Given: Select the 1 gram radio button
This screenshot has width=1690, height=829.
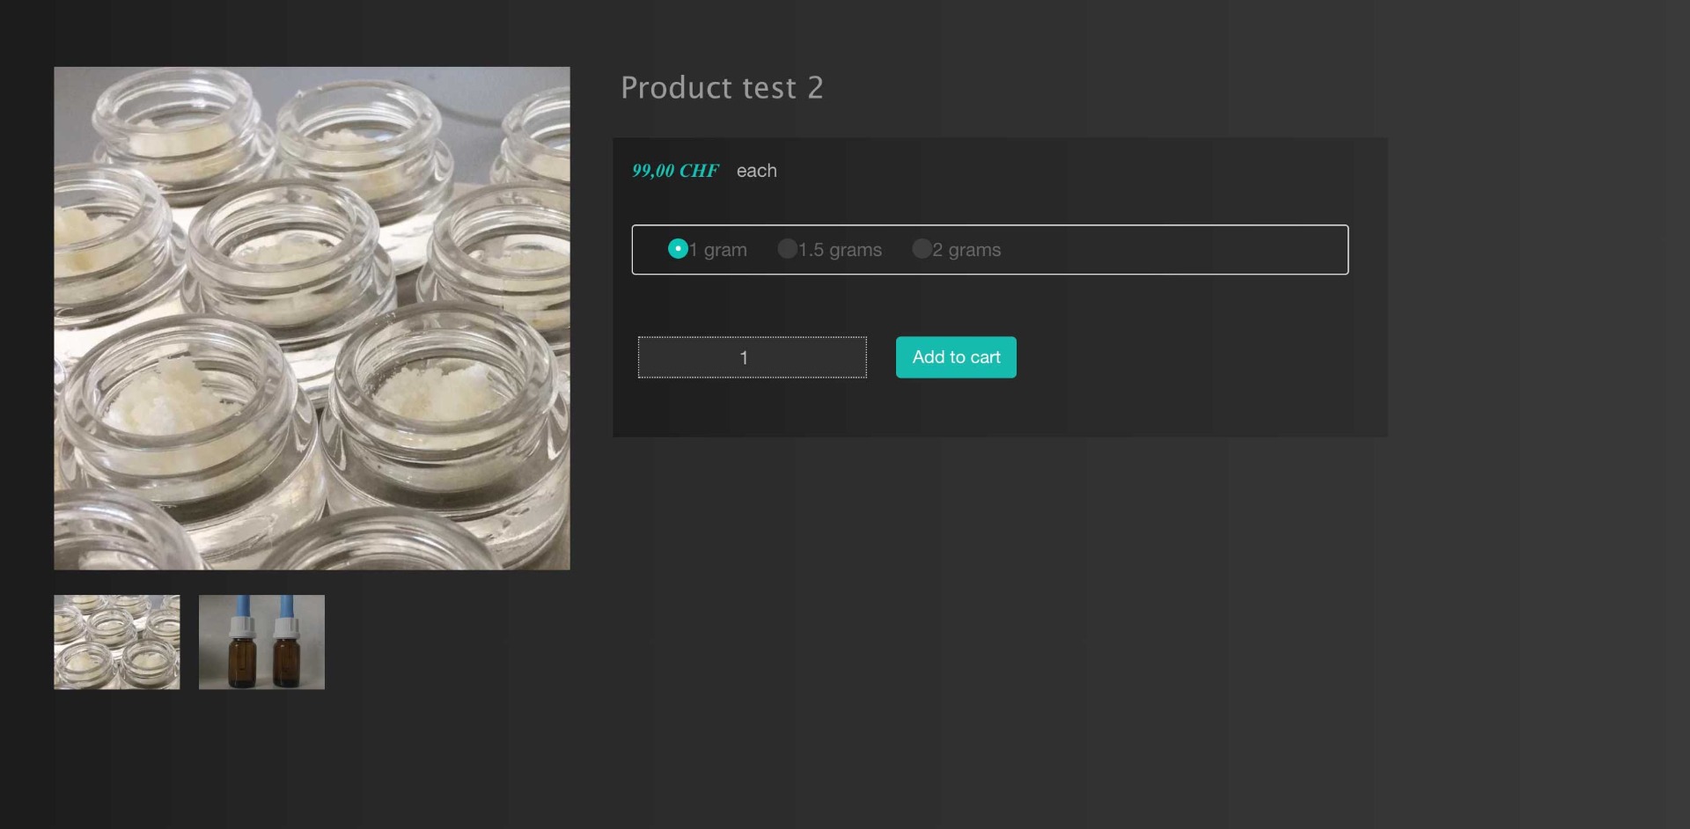Looking at the screenshot, I should (678, 249).
